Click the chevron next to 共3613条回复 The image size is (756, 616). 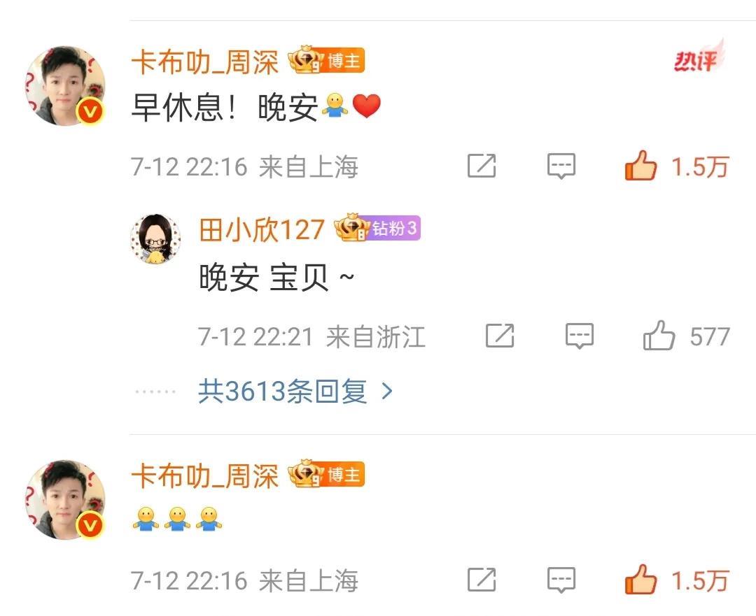click(x=386, y=392)
